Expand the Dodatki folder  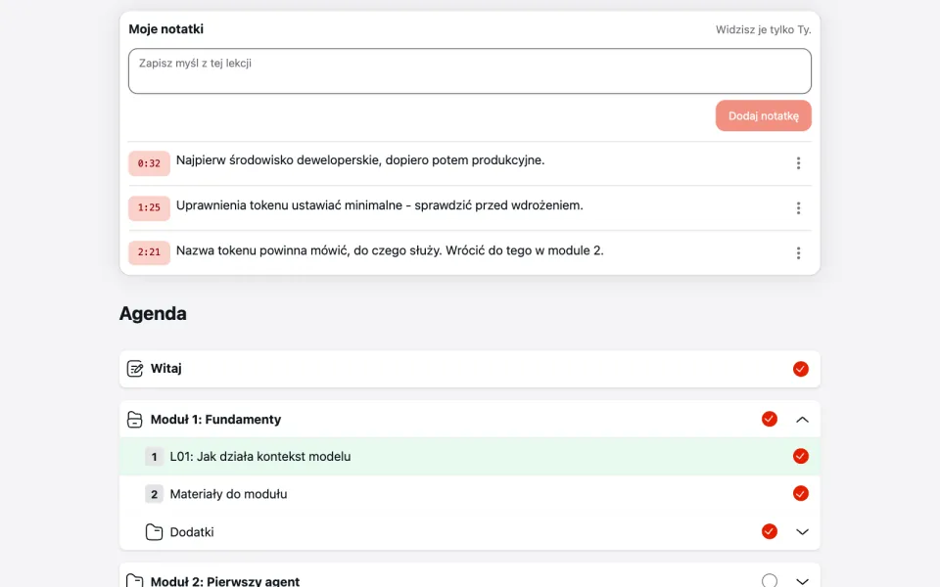click(802, 532)
